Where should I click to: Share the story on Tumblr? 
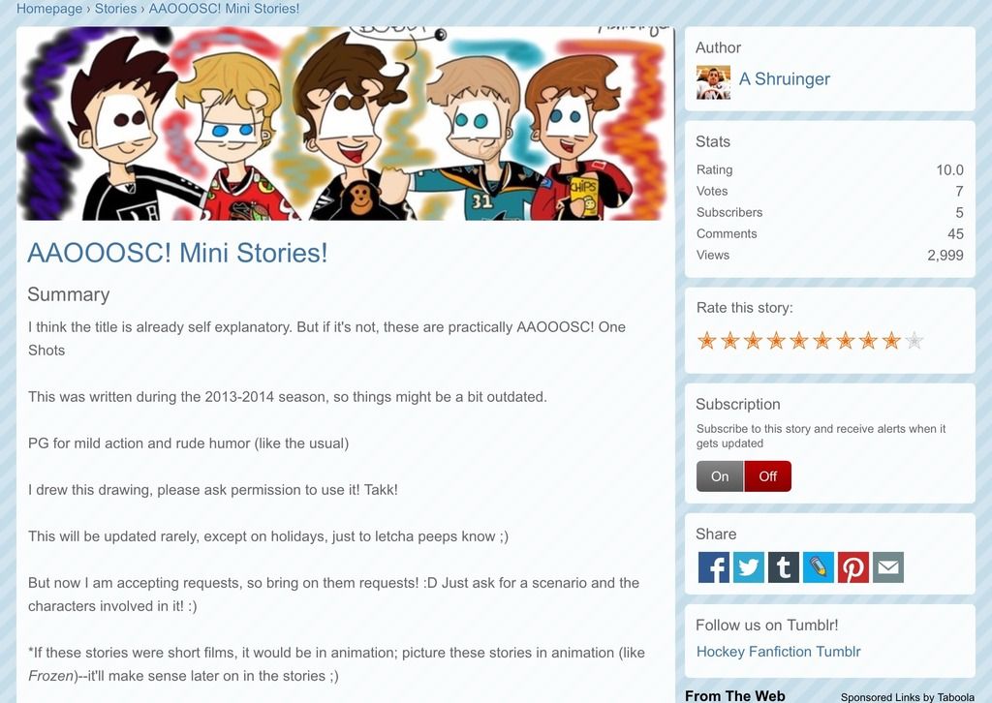pyautogui.click(x=783, y=567)
